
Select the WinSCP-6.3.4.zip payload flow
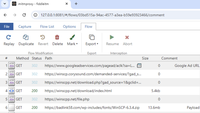point(100,107)
